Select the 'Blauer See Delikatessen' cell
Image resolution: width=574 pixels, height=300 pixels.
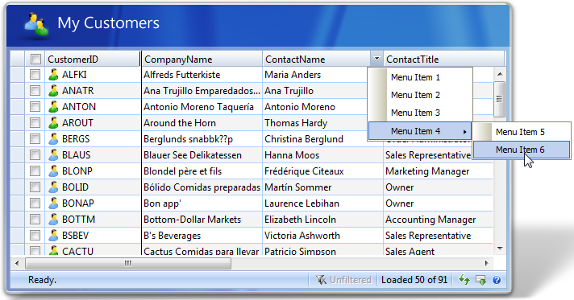click(202, 155)
